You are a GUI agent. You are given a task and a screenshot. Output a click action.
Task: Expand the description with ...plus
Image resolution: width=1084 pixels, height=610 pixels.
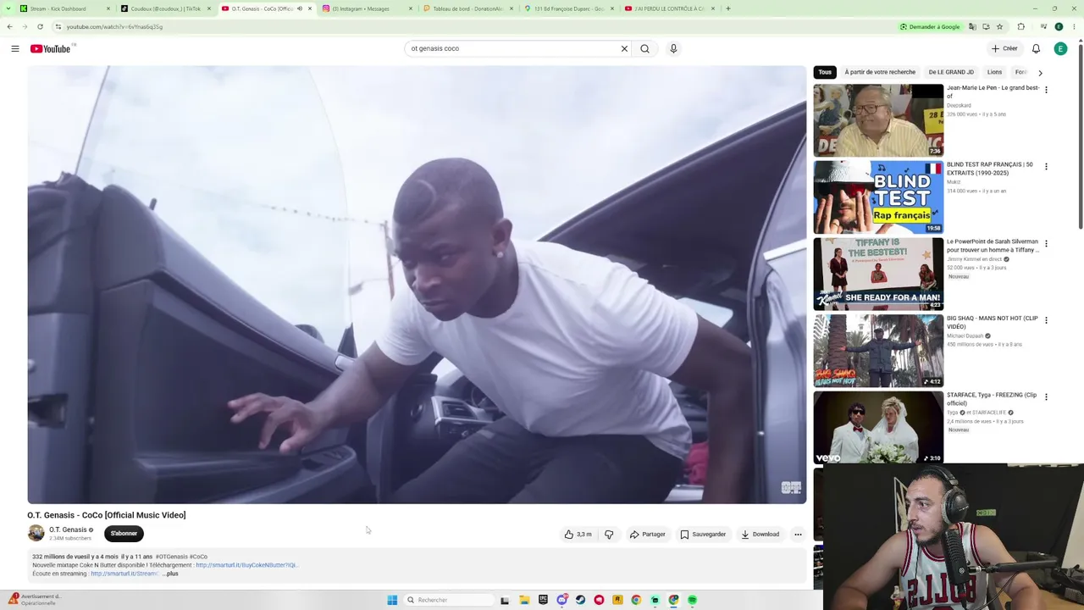170,574
